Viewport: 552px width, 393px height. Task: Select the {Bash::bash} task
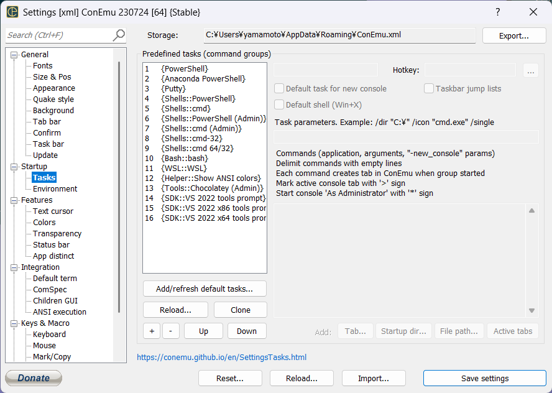[x=204, y=158]
